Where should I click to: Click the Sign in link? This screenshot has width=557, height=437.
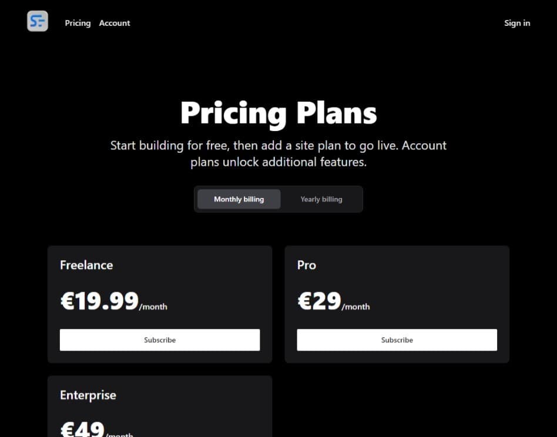[516, 23]
